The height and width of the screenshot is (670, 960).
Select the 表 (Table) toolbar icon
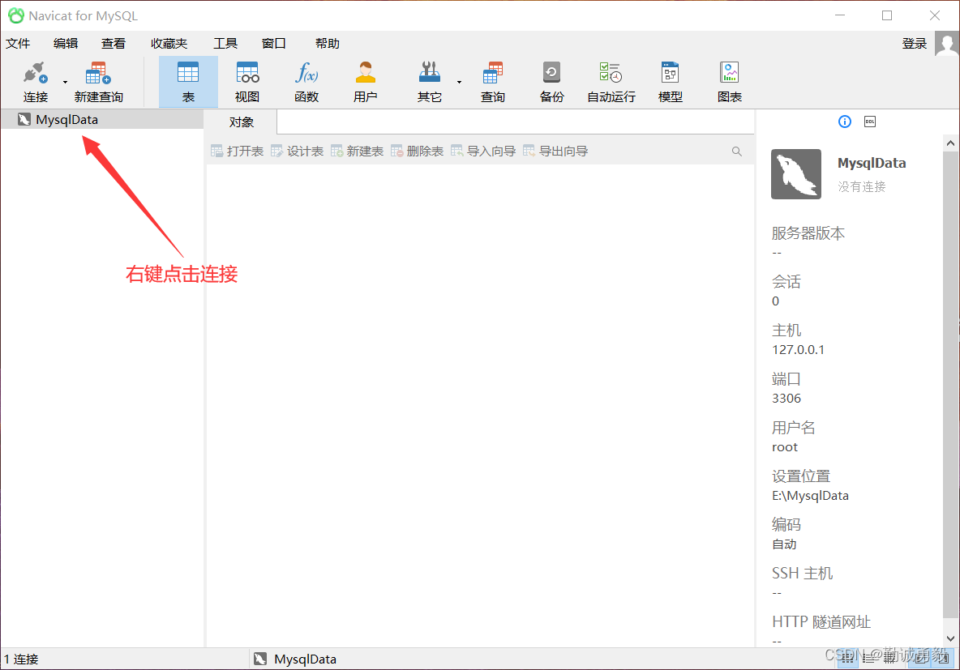(188, 82)
